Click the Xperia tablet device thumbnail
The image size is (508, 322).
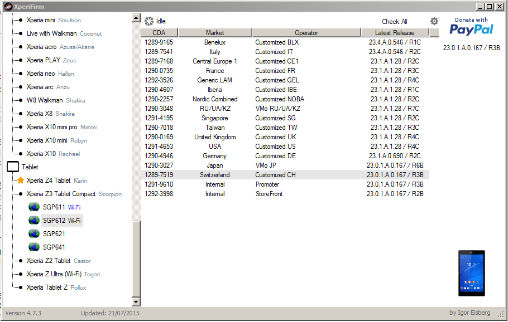point(471,273)
